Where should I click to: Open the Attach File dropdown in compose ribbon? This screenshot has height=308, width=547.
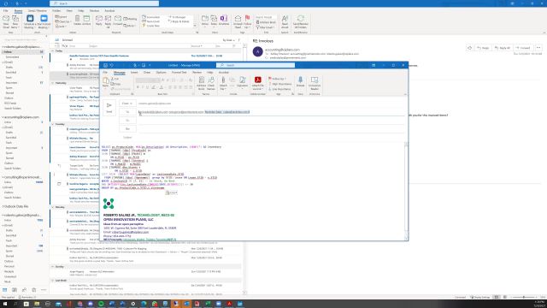[x=223, y=84]
